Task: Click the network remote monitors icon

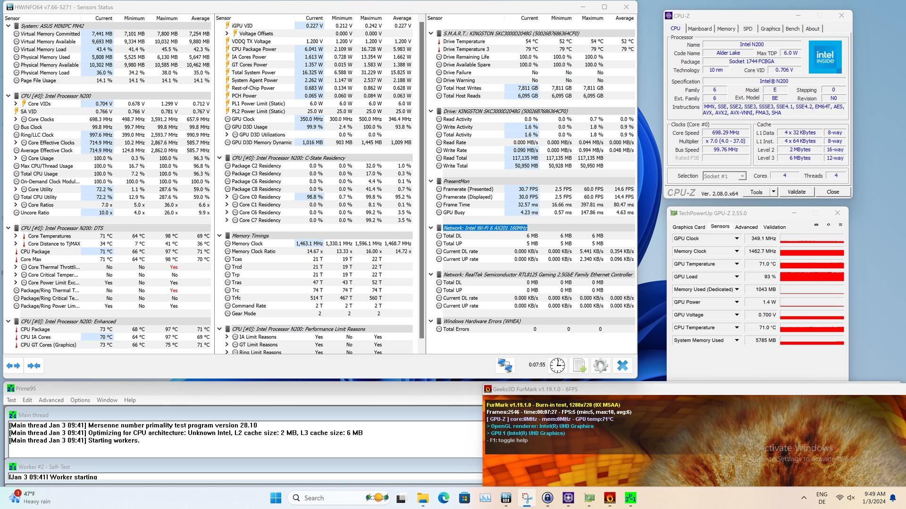Action: [505, 365]
